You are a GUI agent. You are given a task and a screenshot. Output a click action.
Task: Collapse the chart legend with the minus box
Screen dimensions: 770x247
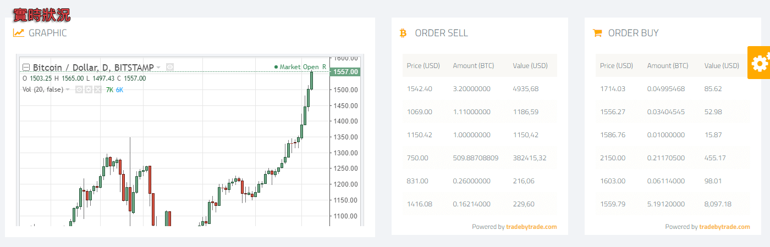tap(26, 68)
